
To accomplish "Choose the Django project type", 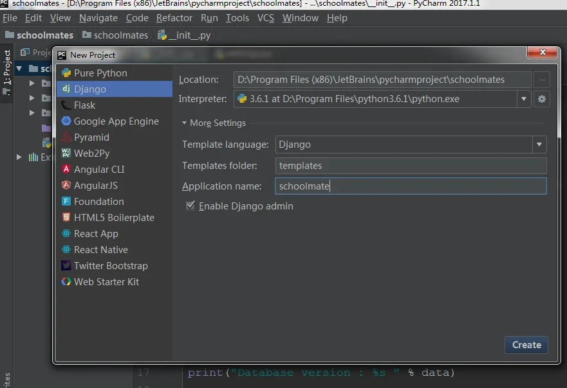I will pos(115,89).
